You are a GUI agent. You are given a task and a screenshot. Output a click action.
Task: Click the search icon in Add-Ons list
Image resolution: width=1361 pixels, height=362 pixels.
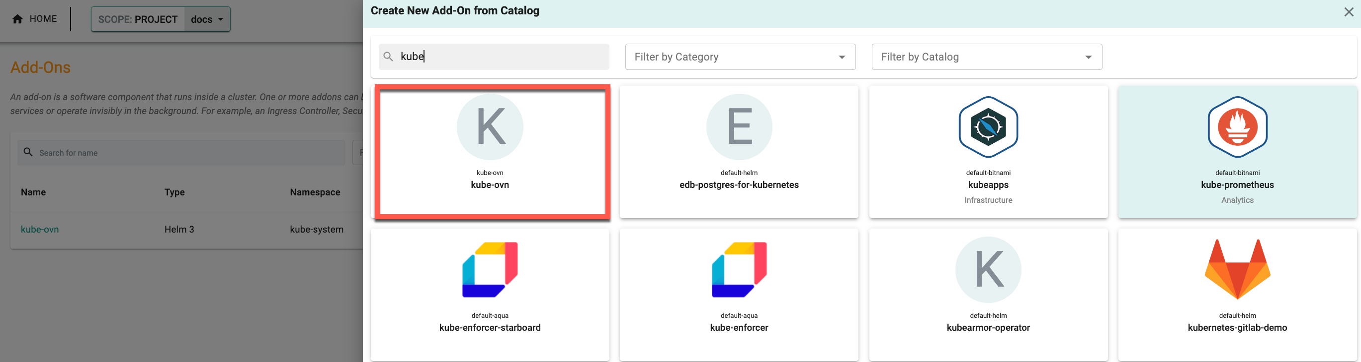[28, 152]
